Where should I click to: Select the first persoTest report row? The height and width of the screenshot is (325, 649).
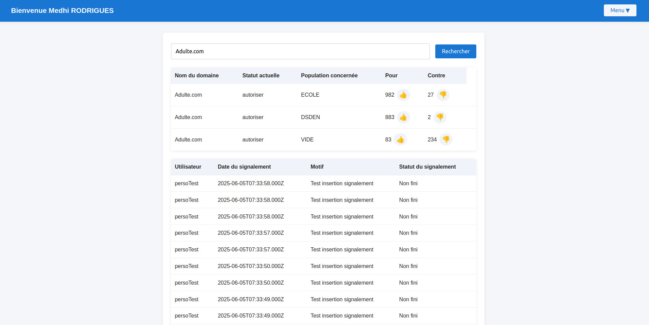[x=187, y=184]
